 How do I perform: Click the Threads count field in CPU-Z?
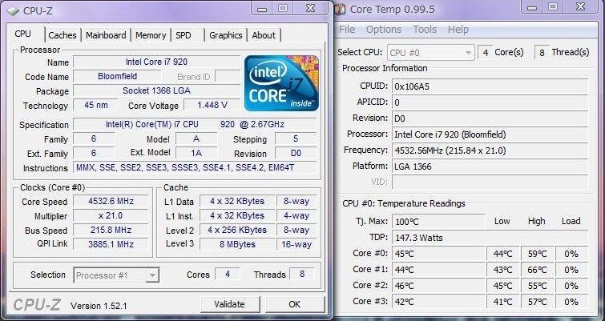[302, 274]
